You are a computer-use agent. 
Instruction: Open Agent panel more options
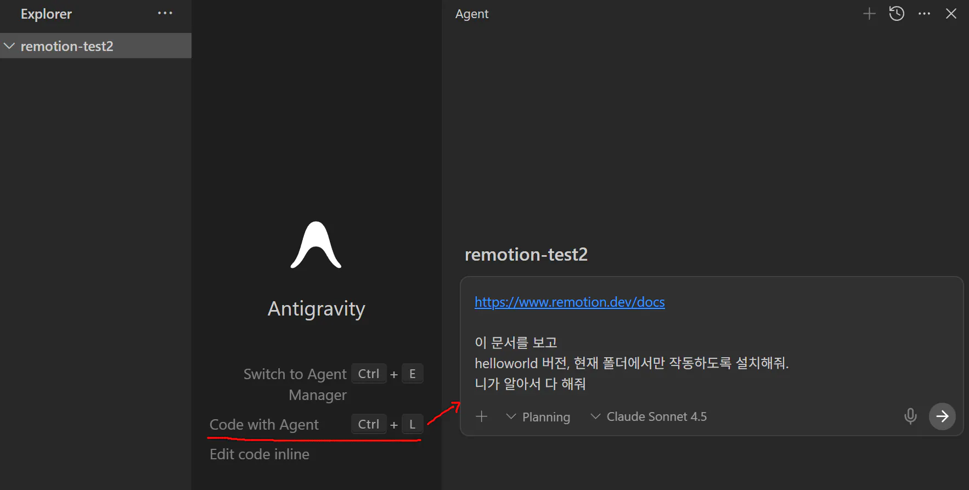tap(924, 14)
